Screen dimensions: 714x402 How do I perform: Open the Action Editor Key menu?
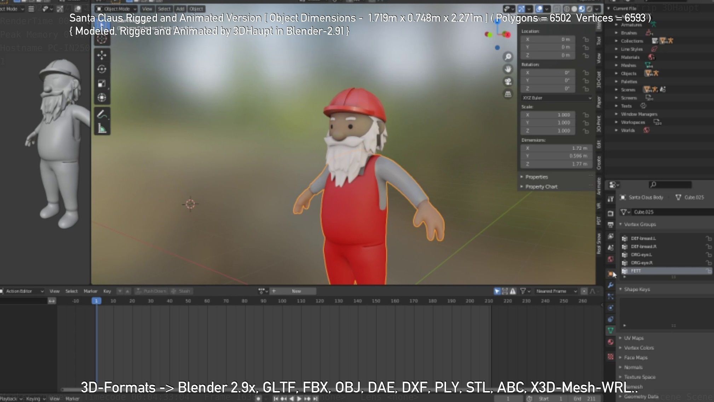[x=107, y=291]
